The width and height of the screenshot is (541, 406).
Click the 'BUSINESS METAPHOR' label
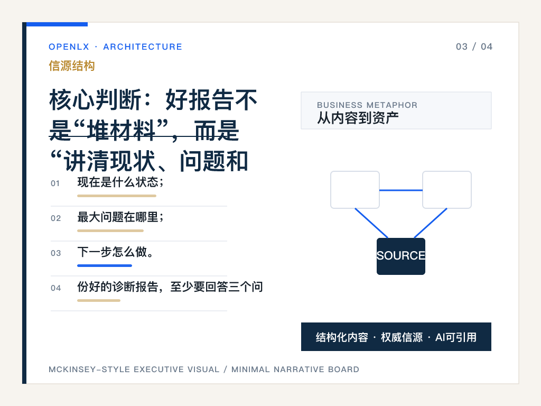point(367,105)
